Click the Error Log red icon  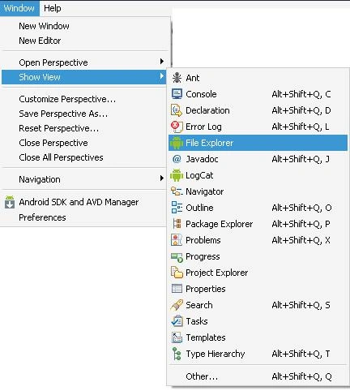(x=177, y=127)
